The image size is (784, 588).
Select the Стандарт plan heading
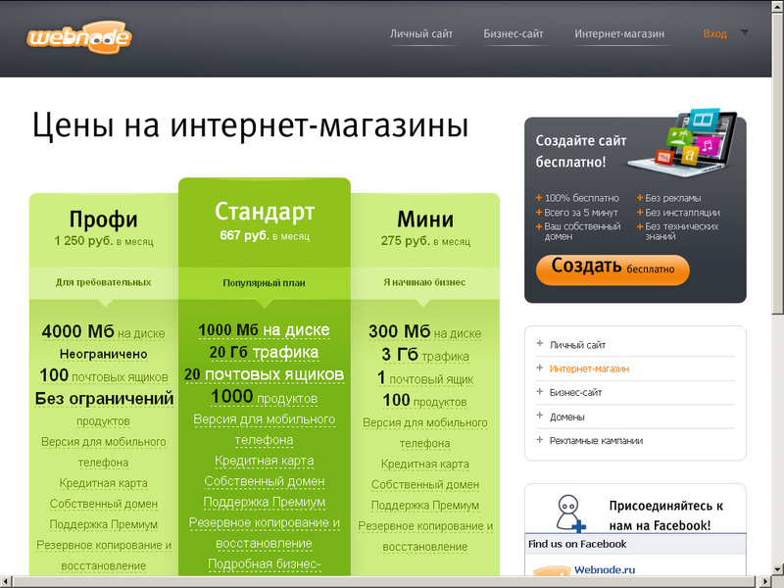pyautogui.click(x=265, y=211)
